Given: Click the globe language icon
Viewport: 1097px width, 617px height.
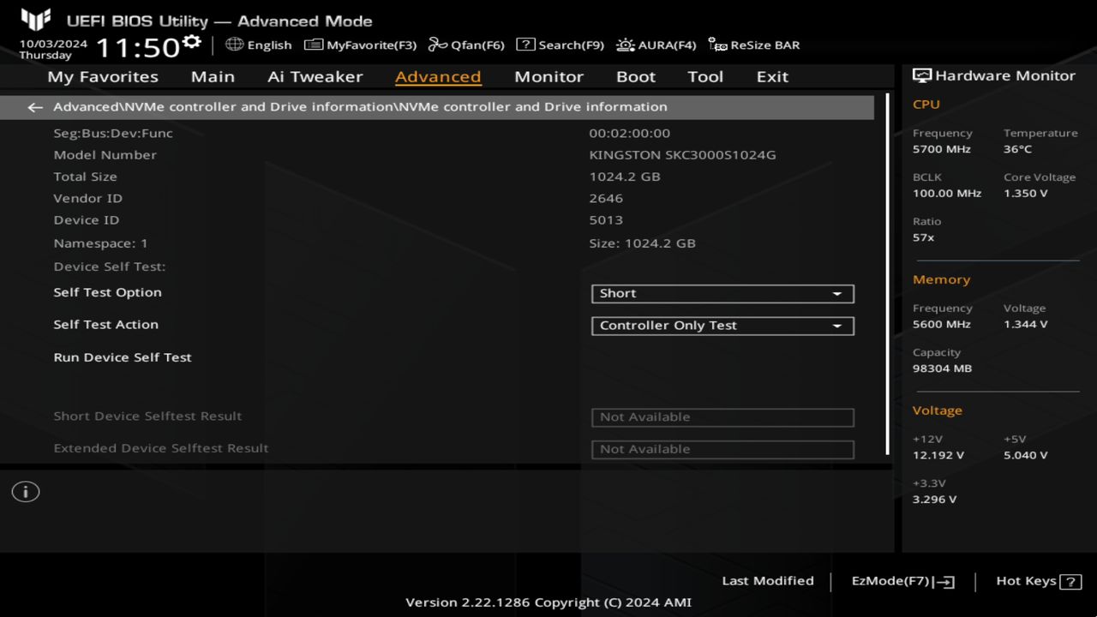Looking at the screenshot, I should (x=235, y=45).
